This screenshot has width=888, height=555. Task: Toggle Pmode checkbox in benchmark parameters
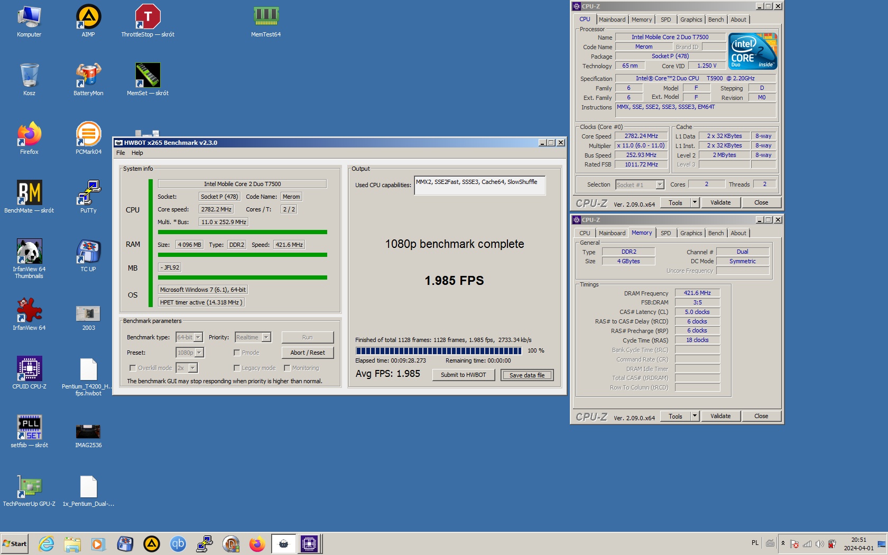click(x=237, y=353)
